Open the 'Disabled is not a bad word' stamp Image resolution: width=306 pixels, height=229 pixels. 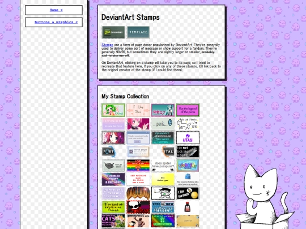coord(113,179)
